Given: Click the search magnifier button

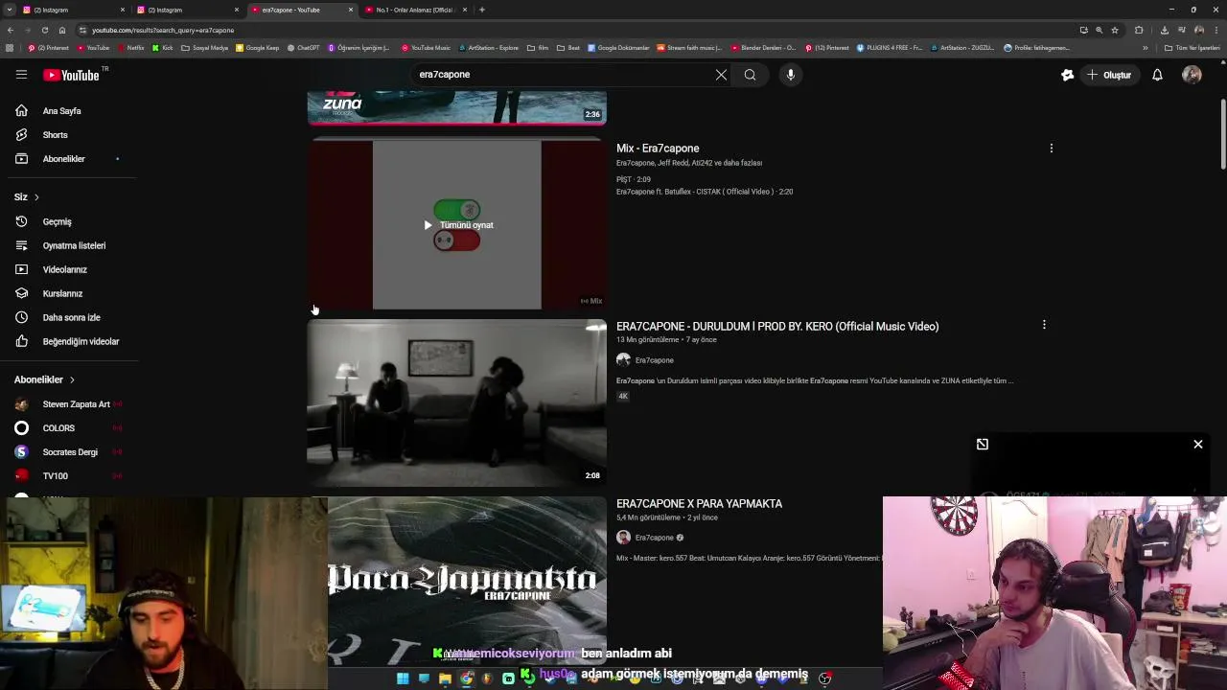Looking at the screenshot, I should click(750, 75).
